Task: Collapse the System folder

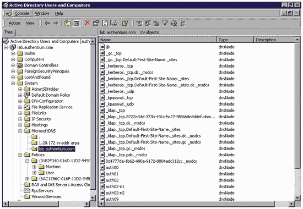Action: 13,83
